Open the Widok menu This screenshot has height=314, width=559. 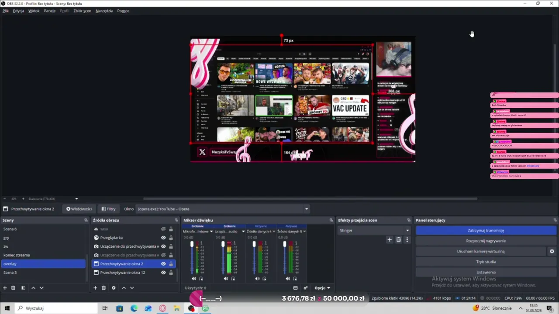(x=34, y=11)
